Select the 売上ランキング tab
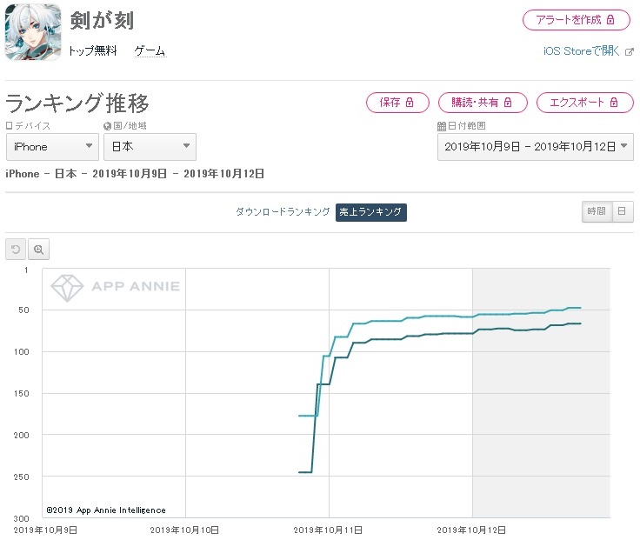The image size is (640, 540). point(371,212)
